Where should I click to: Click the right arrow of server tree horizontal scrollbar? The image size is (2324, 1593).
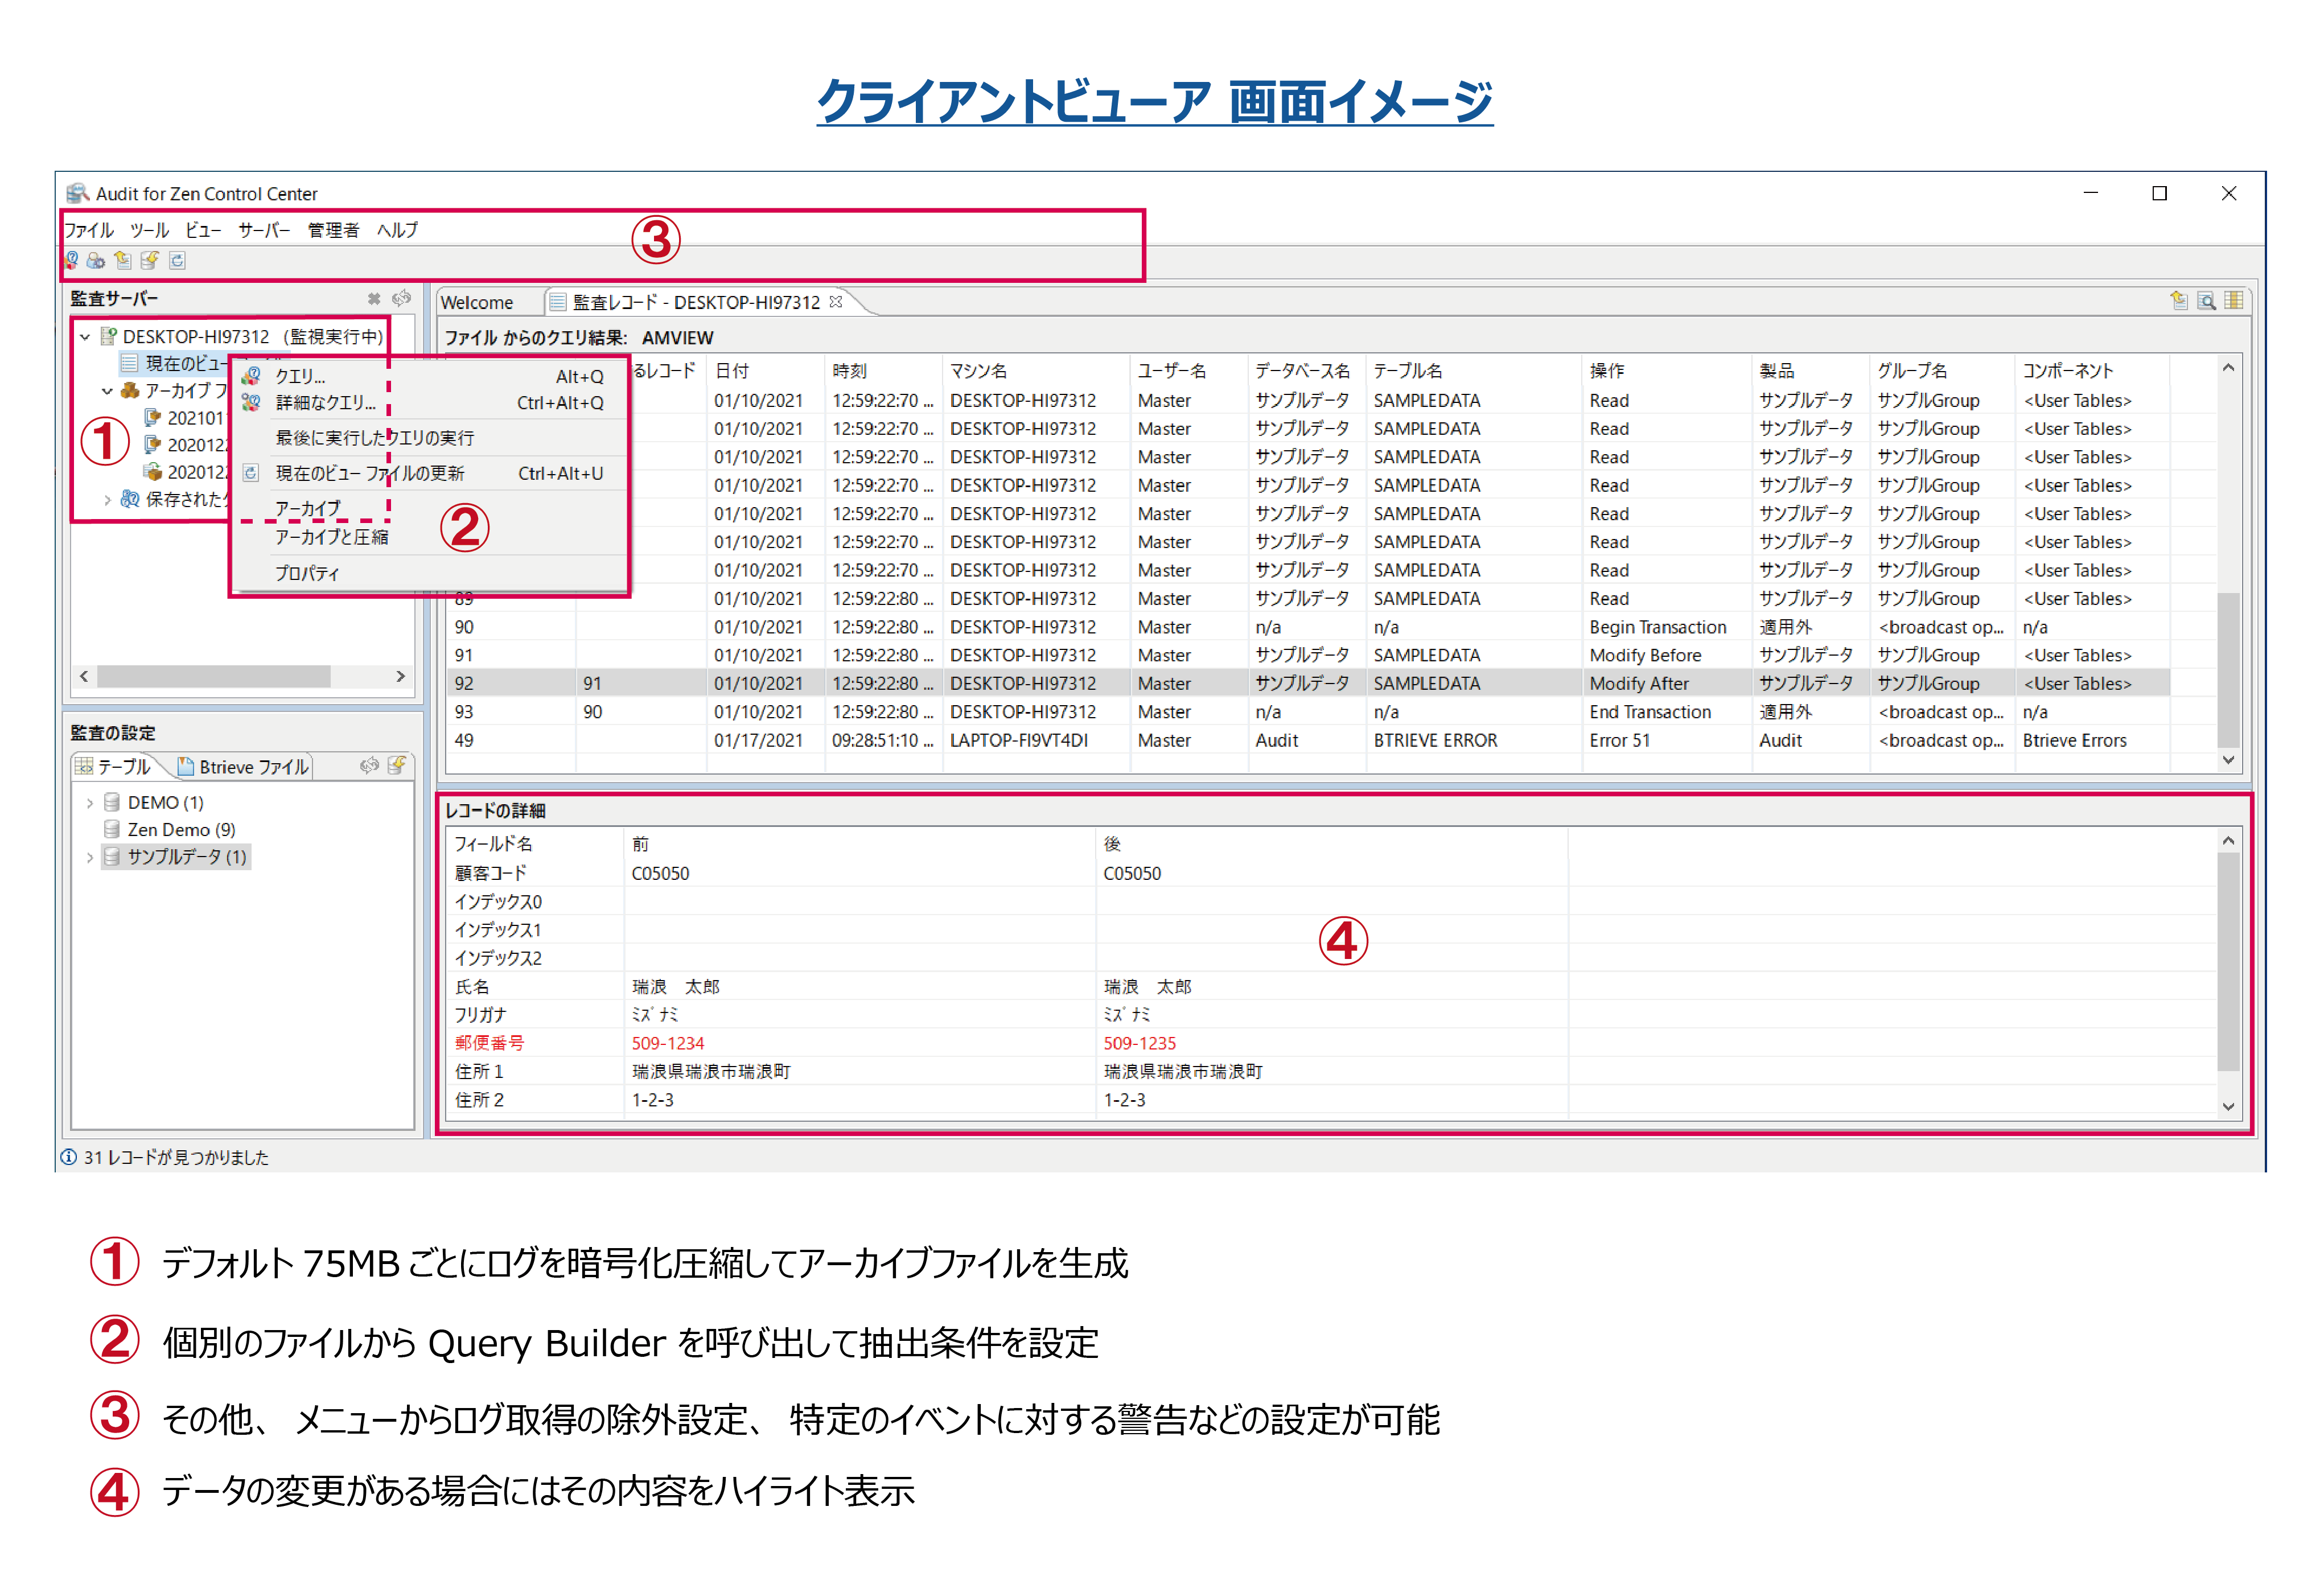tap(401, 677)
